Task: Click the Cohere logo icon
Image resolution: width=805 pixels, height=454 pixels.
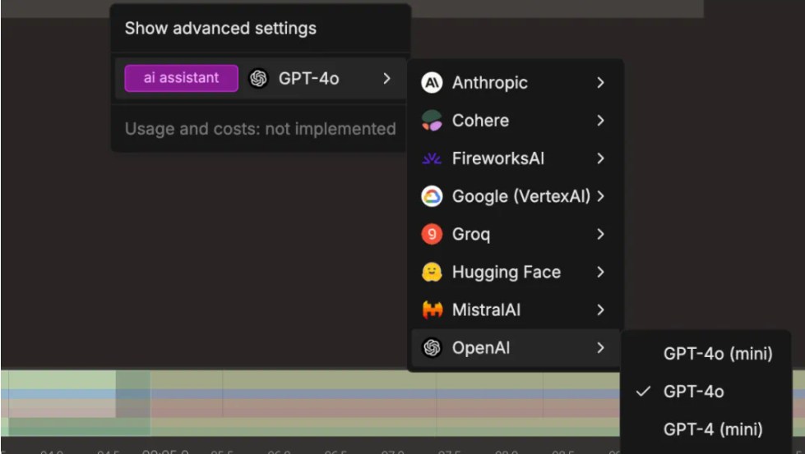Action: coord(432,121)
